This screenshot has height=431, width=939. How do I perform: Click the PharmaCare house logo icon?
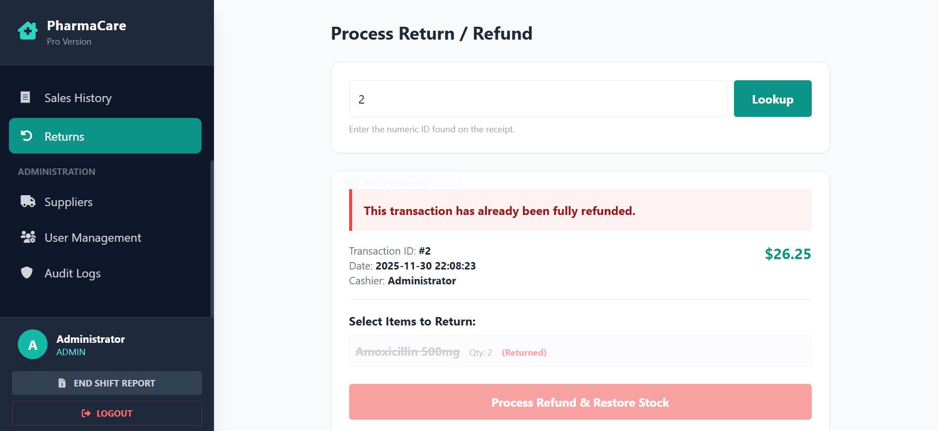[28, 31]
